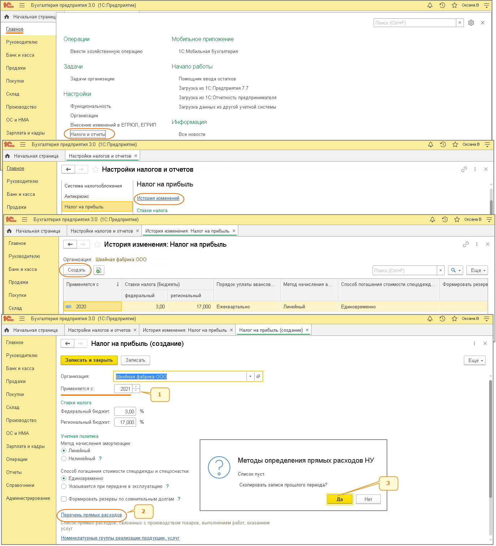Open the settings gear next to the top search field
Image resolution: width=496 pixels, height=546 pixels.
471,23
